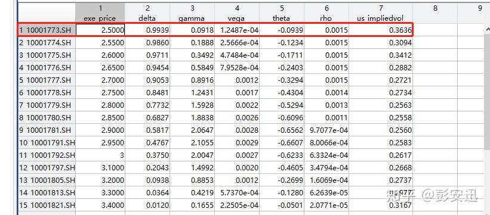Click theta value -0.5294
Screen dimensions: 490x215
(282, 105)
